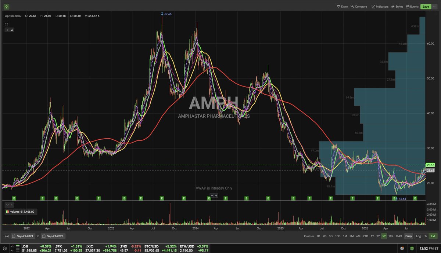Click the green 25.16 price axis label
Viewport: 441px width, 253px height.
(x=430, y=165)
